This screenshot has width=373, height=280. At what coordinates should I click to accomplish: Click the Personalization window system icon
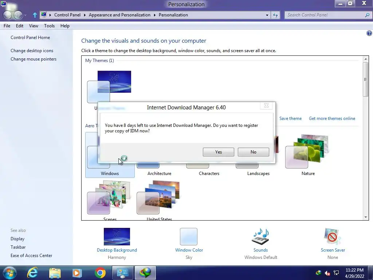click(4, 4)
